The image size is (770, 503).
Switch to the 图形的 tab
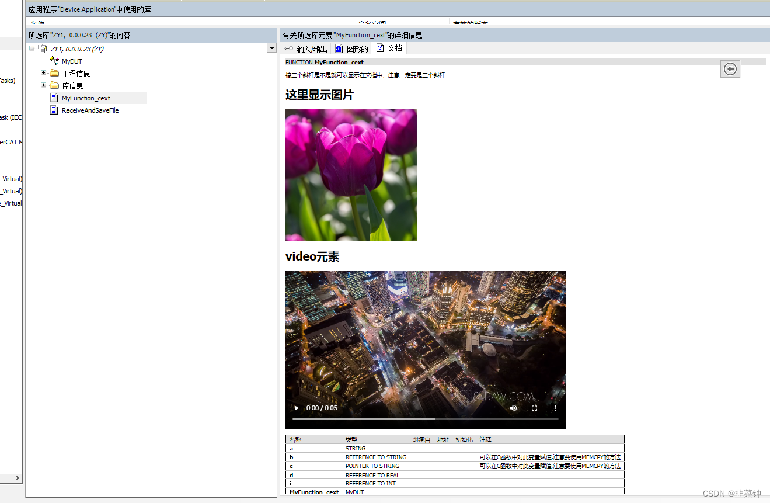pos(352,49)
